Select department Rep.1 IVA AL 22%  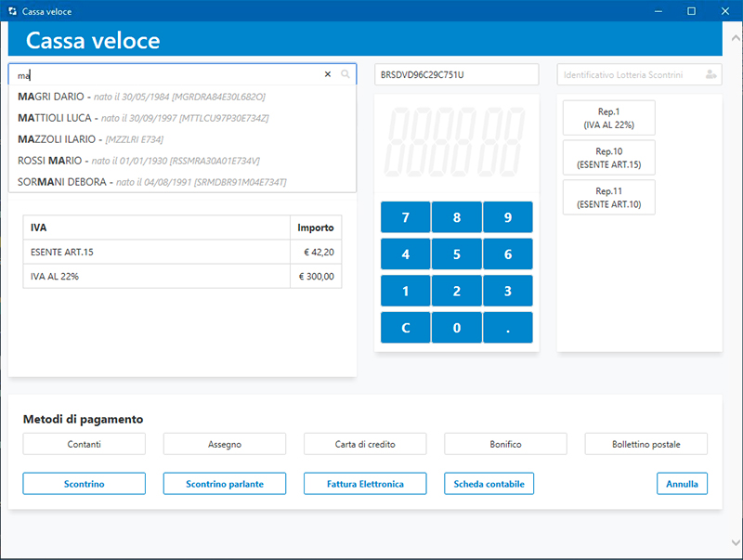pyautogui.click(x=609, y=118)
